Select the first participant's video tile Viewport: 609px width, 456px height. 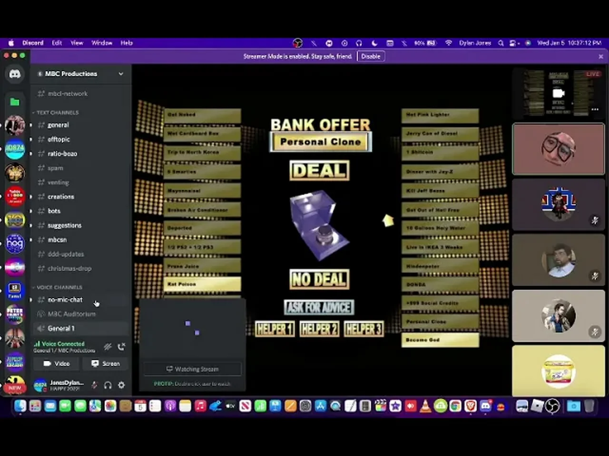point(558,149)
